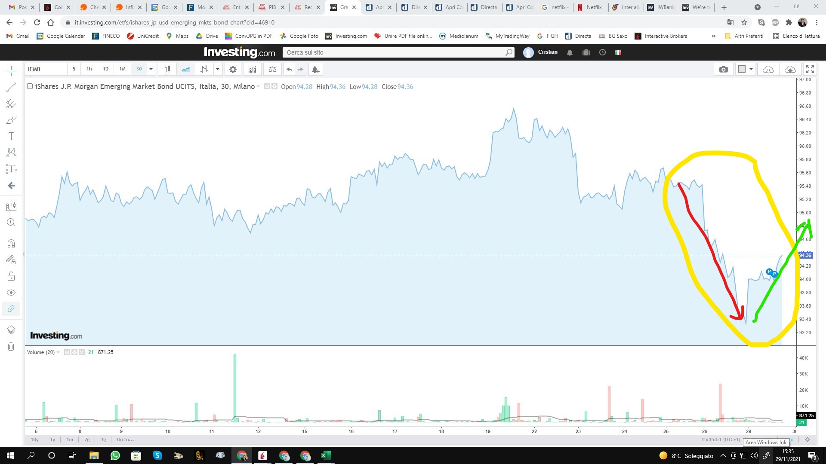Open the indicators menu icon
The image size is (826, 464).
click(252, 69)
